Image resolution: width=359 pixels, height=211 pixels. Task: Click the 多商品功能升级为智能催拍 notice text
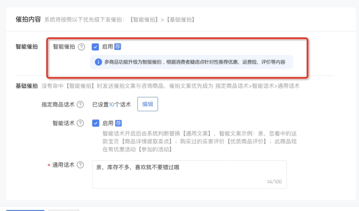194,62
